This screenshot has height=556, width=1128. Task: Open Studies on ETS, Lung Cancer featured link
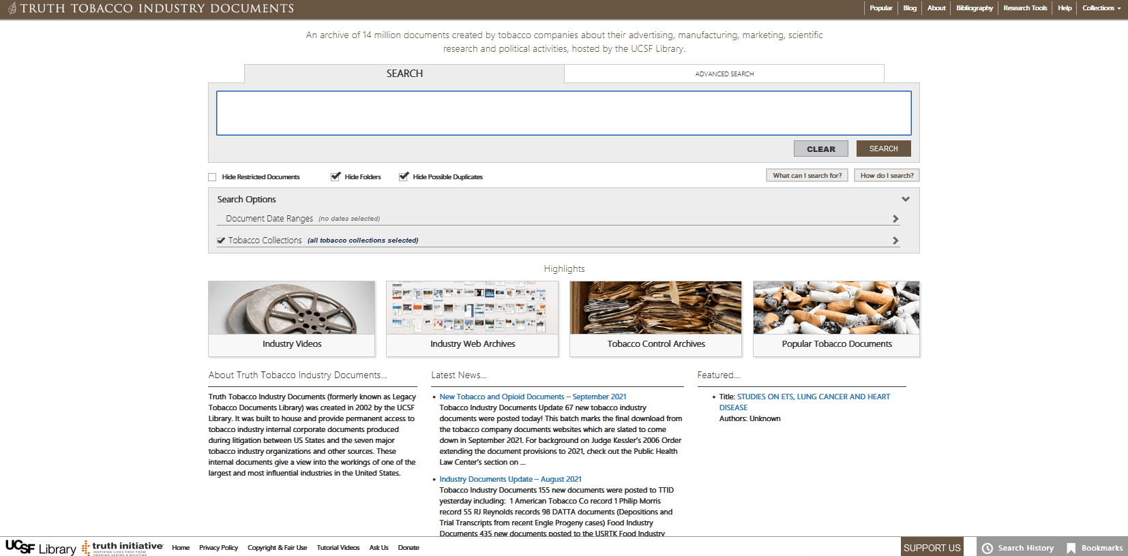(x=805, y=402)
